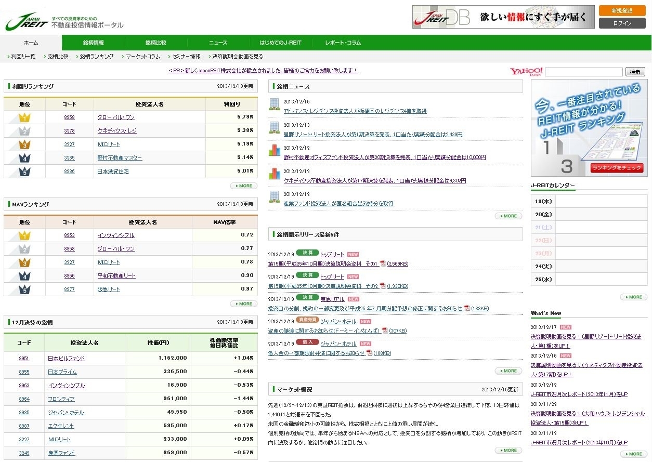
Task: Click the rank 4 crown beside 野村不動産マスター
Action: (24, 158)
